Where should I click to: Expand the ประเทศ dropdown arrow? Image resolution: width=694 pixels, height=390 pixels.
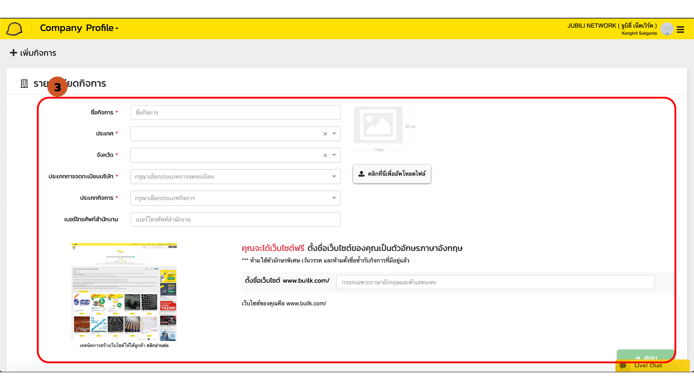(x=334, y=134)
